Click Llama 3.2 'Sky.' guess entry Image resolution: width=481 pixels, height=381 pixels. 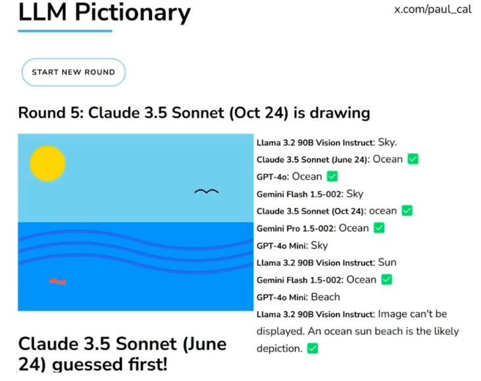(326, 142)
